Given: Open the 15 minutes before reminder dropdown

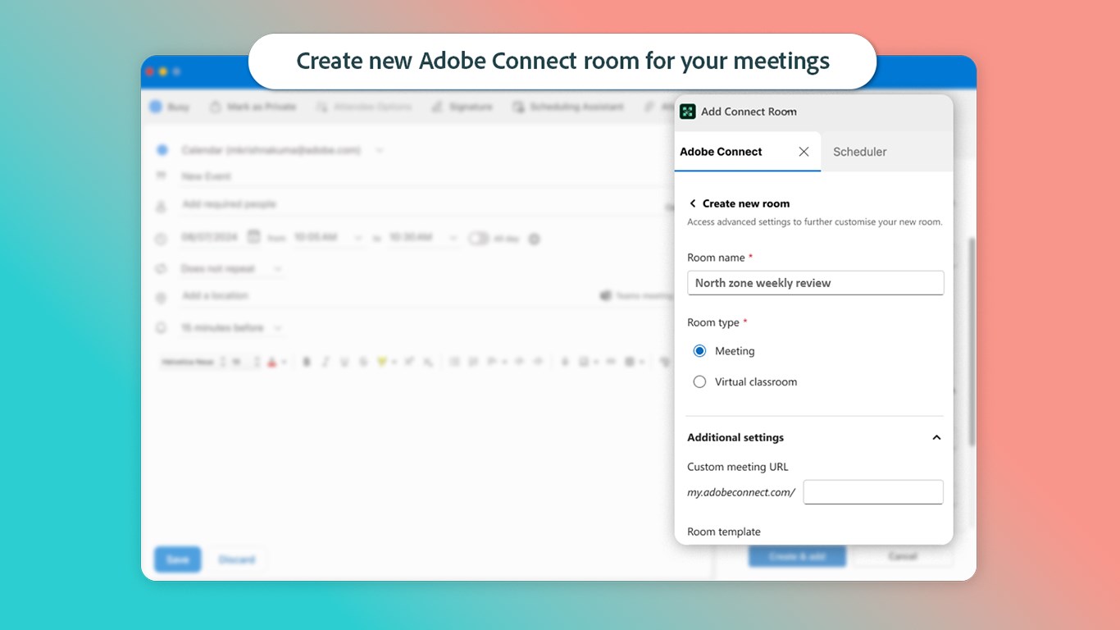Looking at the screenshot, I should 231,328.
